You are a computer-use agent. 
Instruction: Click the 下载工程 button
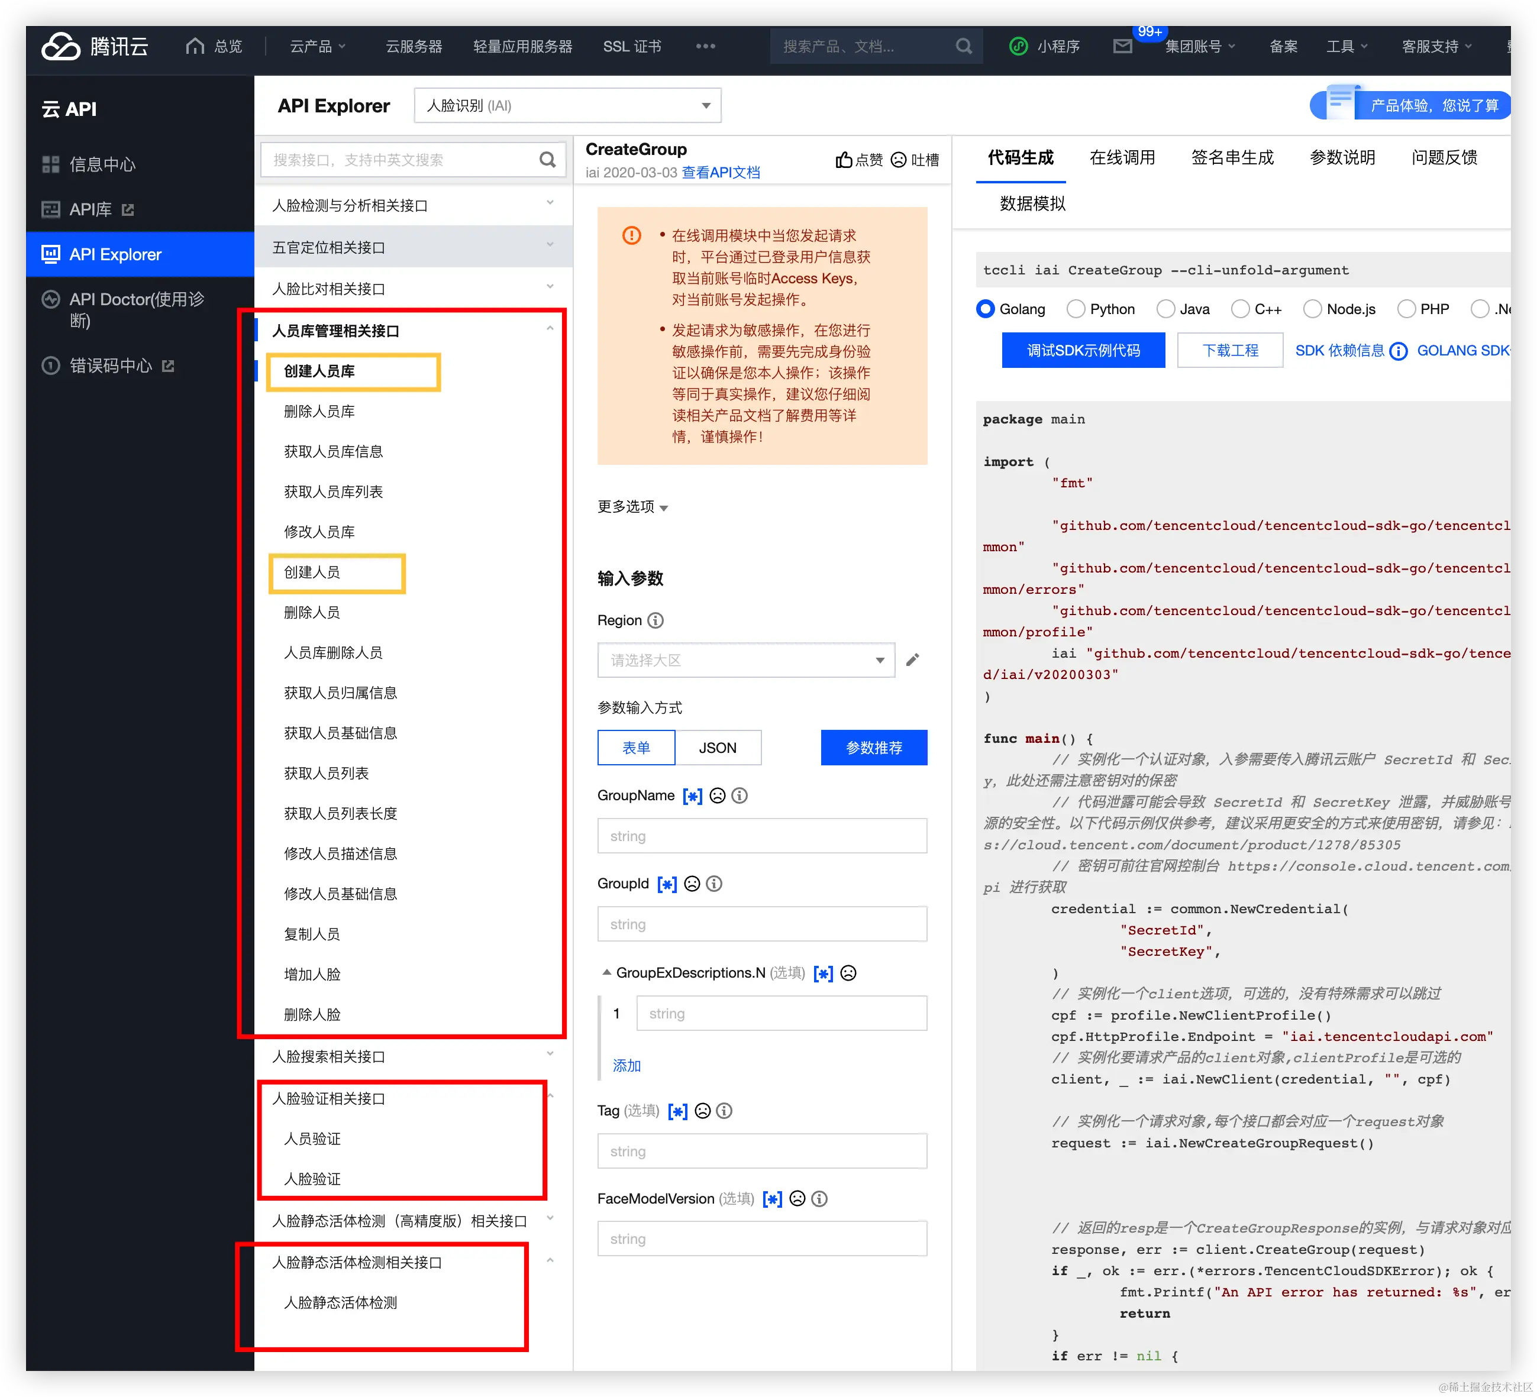click(x=1230, y=351)
